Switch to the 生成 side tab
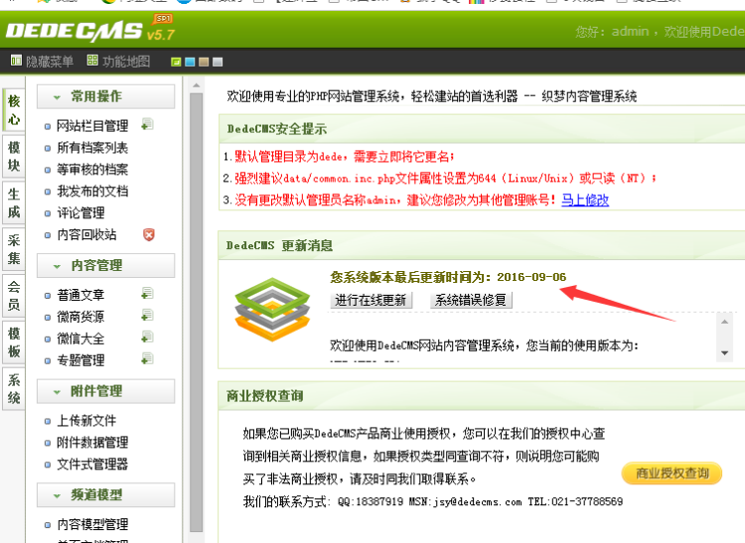 tap(14, 203)
